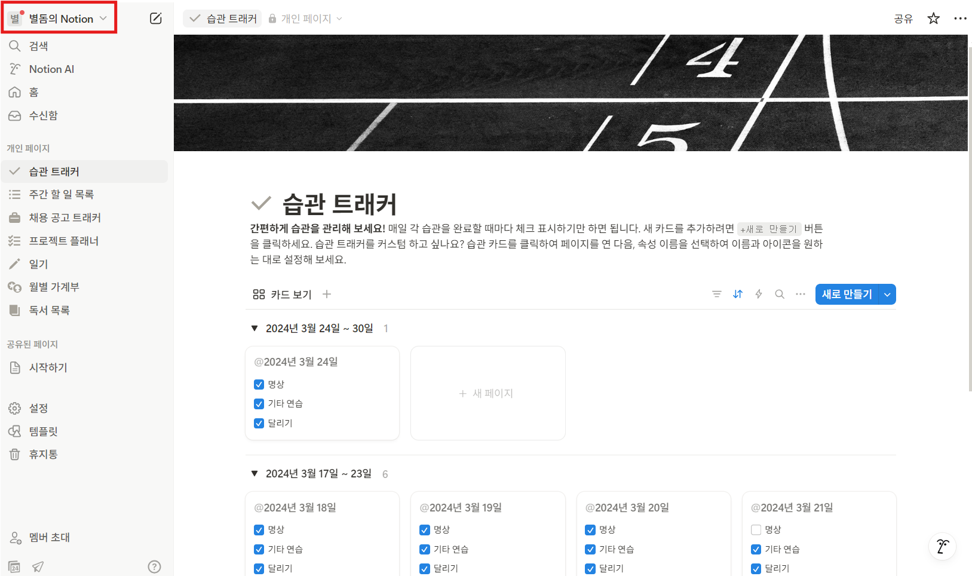Uncheck 명상 on the 3월 24일 card
972x576 pixels.
click(259, 384)
